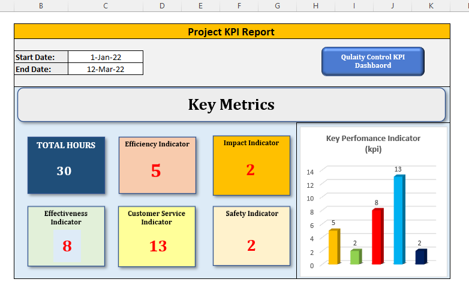
Task: Click the yellow bar in the chart
Action: [333, 247]
